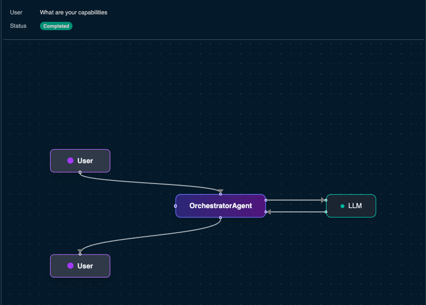Click the "What are your capabilities" text
The width and height of the screenshot is (426, 305).
point(73,13)
